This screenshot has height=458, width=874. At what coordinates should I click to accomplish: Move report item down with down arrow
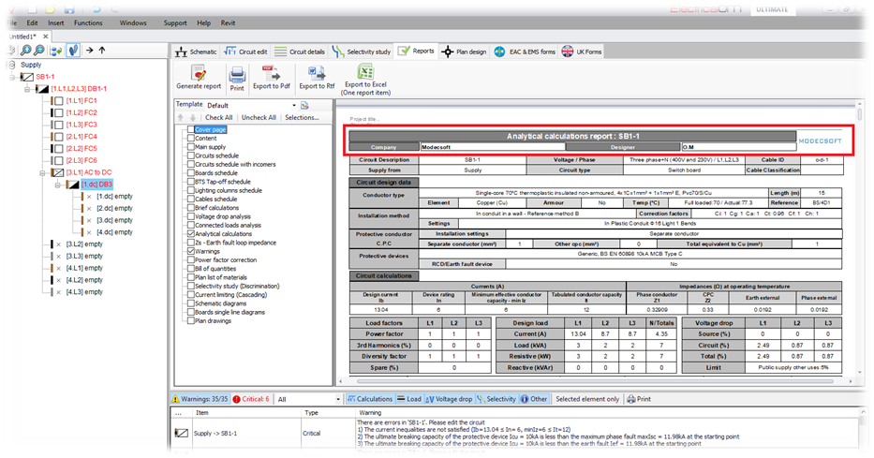click(192, 118)
